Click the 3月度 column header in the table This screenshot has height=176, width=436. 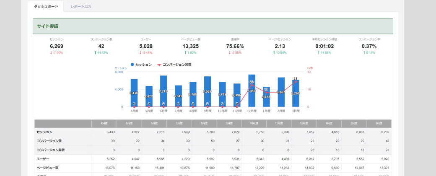pos(379,124)
